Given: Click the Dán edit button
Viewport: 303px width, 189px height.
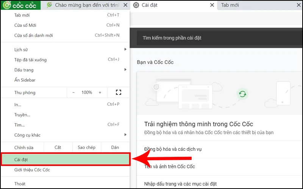Looking at the screenshot, I should [x=115, y=147].
